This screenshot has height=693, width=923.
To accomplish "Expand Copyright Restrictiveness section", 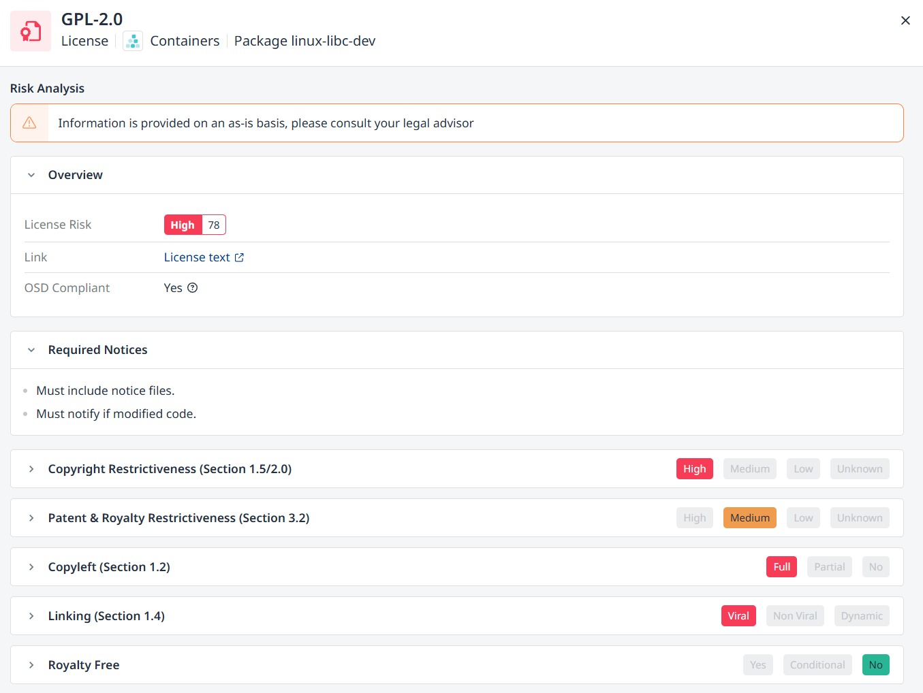I will click(31, 469).
